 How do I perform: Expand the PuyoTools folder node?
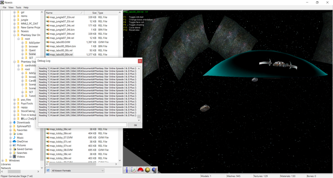(15, 103)
